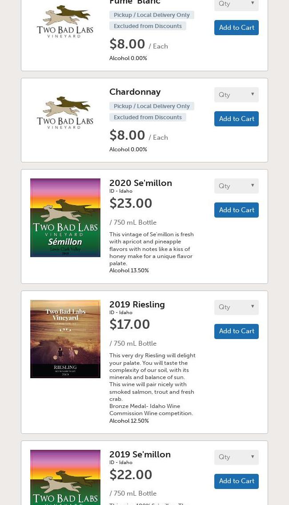Viewport: 289px width, 505px height.
Task: Open the Fume Blanc quantity dropdown
Action: 236,4
